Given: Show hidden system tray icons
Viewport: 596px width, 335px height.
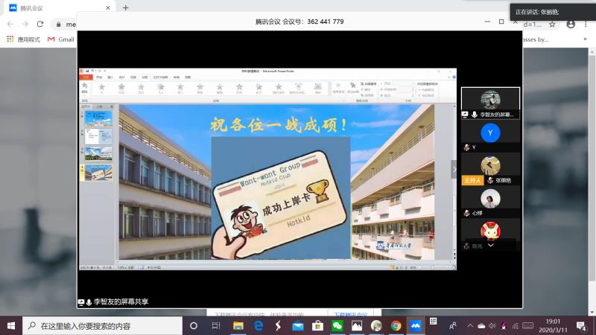Looking at the screenshot, I should click(x=470, y=325).
